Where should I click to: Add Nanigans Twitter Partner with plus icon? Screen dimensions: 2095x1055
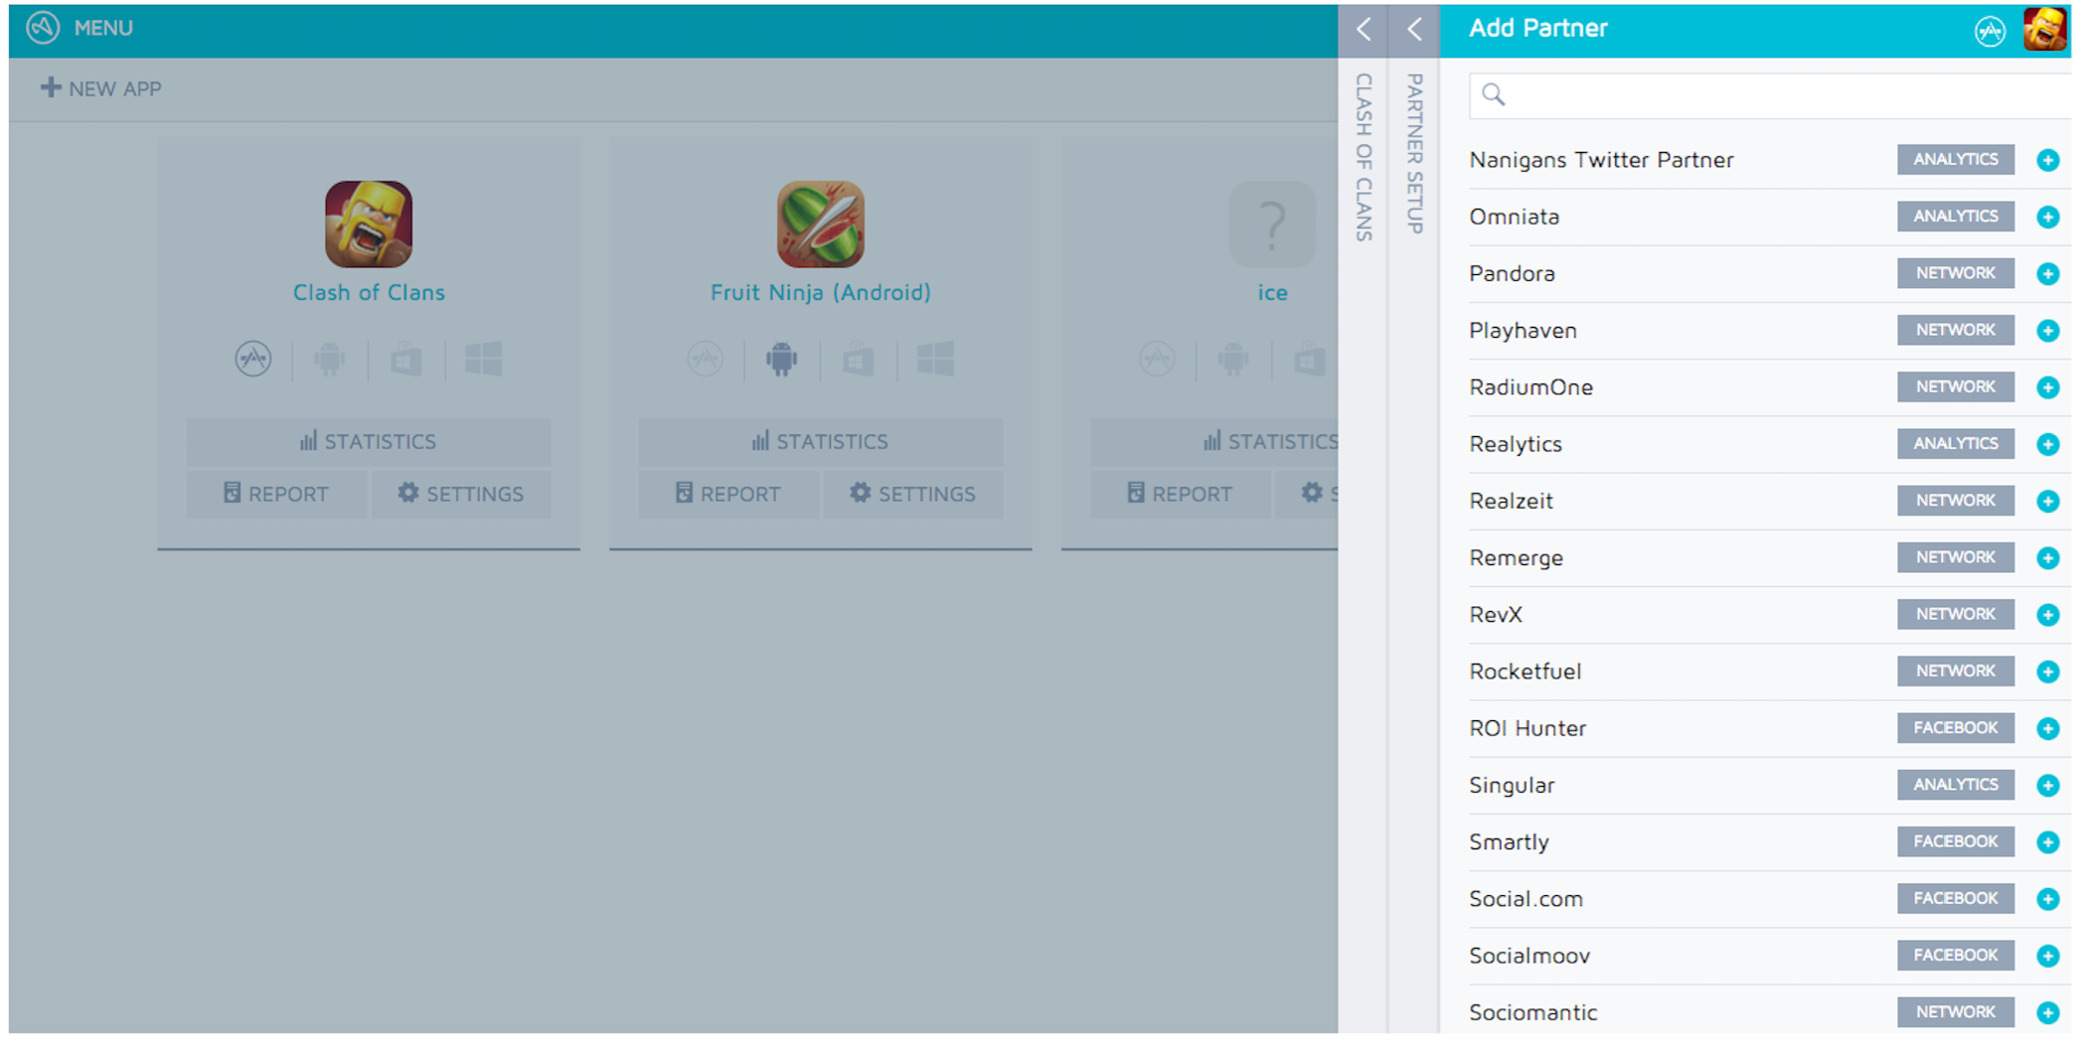tap(2047, 160)
